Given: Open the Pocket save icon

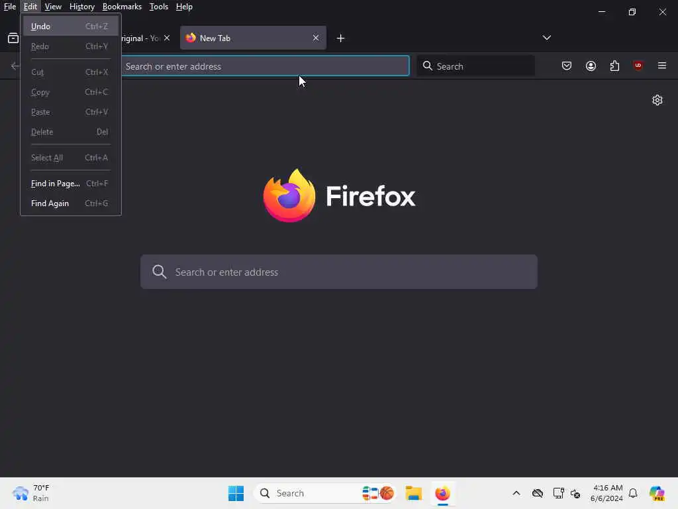Looking at the screenshot, I should (x=567, y=66).
